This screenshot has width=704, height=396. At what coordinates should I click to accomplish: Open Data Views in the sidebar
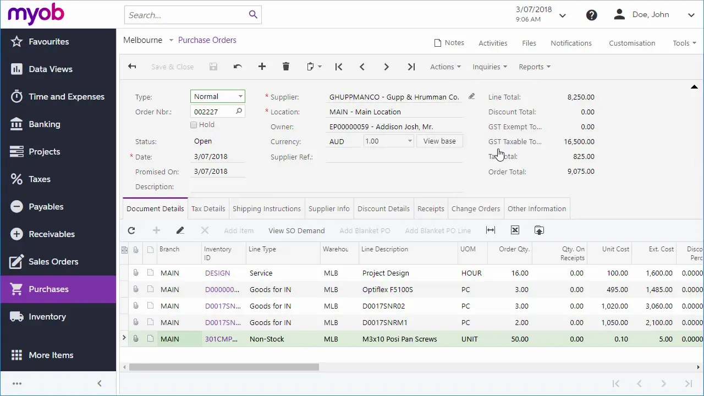coord(58,69)
